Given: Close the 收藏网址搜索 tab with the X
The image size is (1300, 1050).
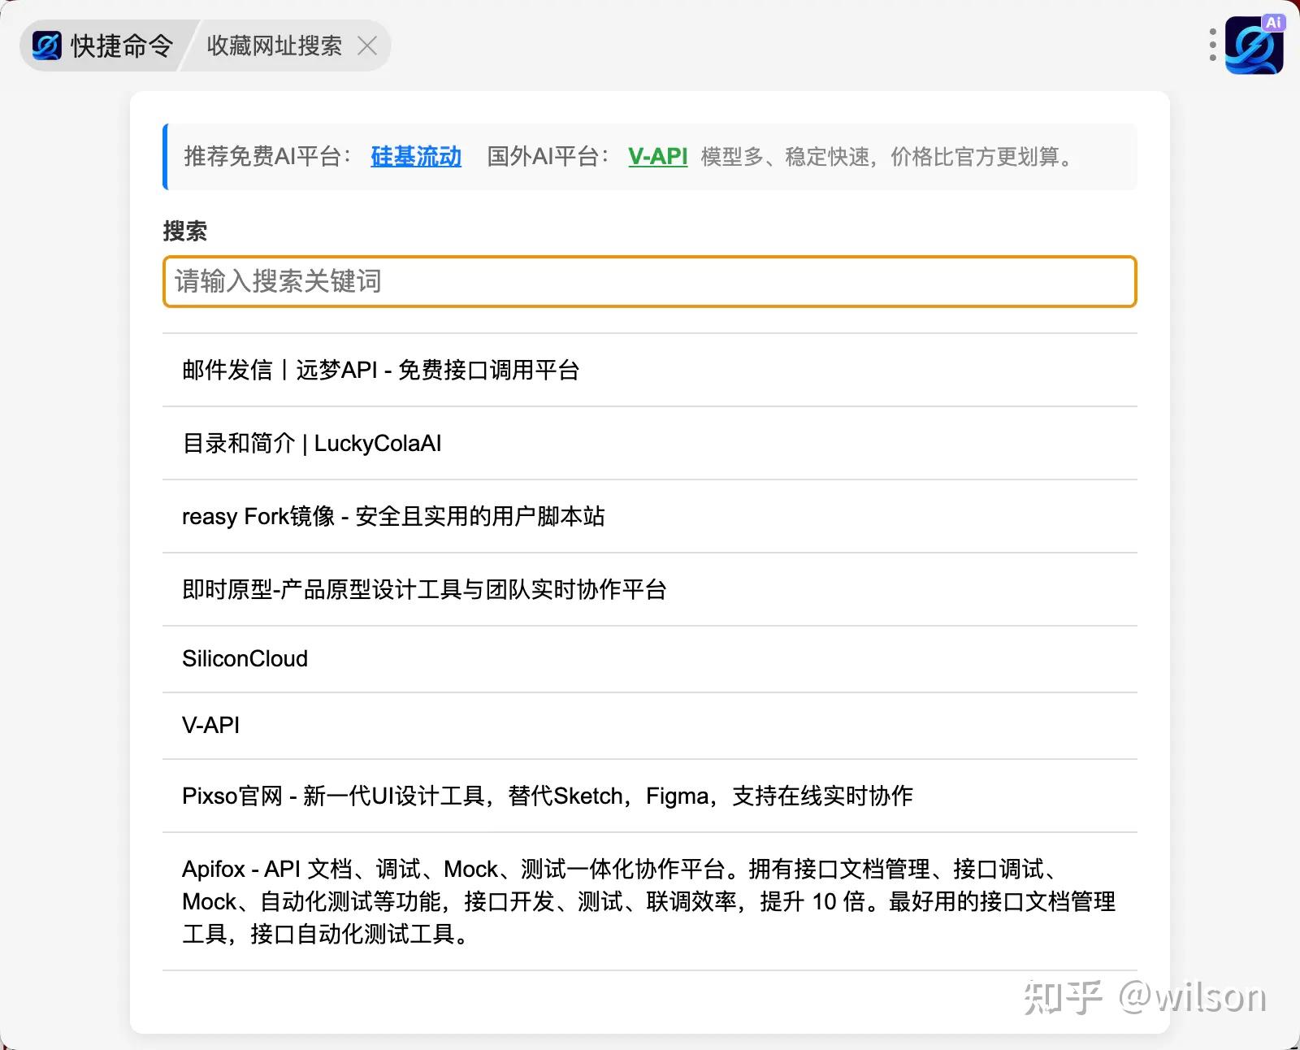Looking at the screenshot, I should click(368, 46).
